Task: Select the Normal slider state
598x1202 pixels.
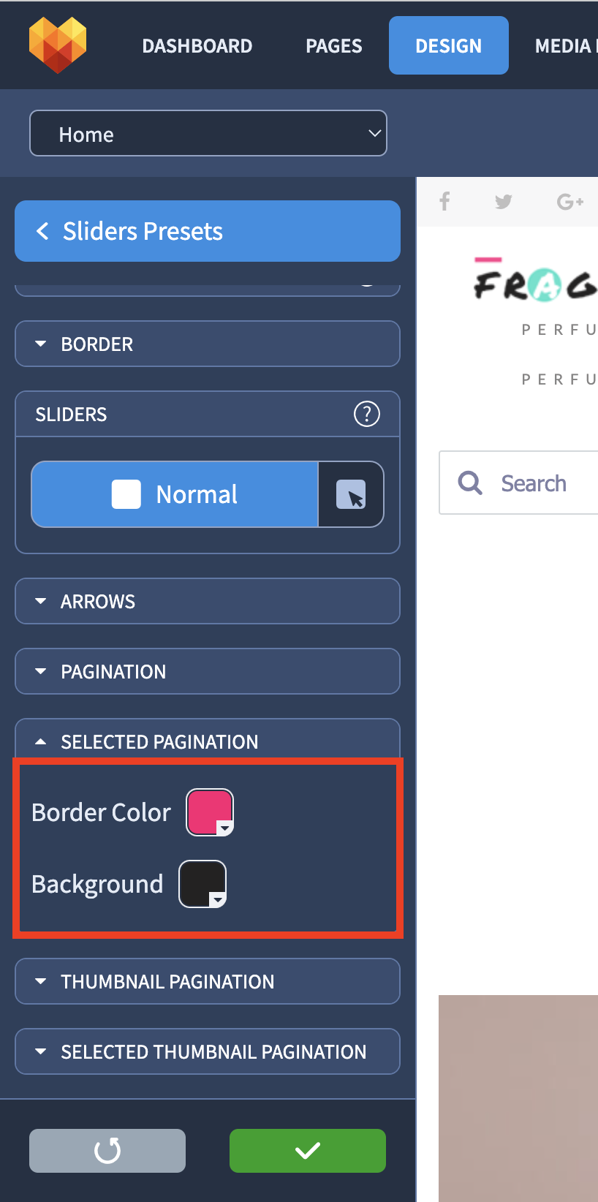Action: coord(175,494)
